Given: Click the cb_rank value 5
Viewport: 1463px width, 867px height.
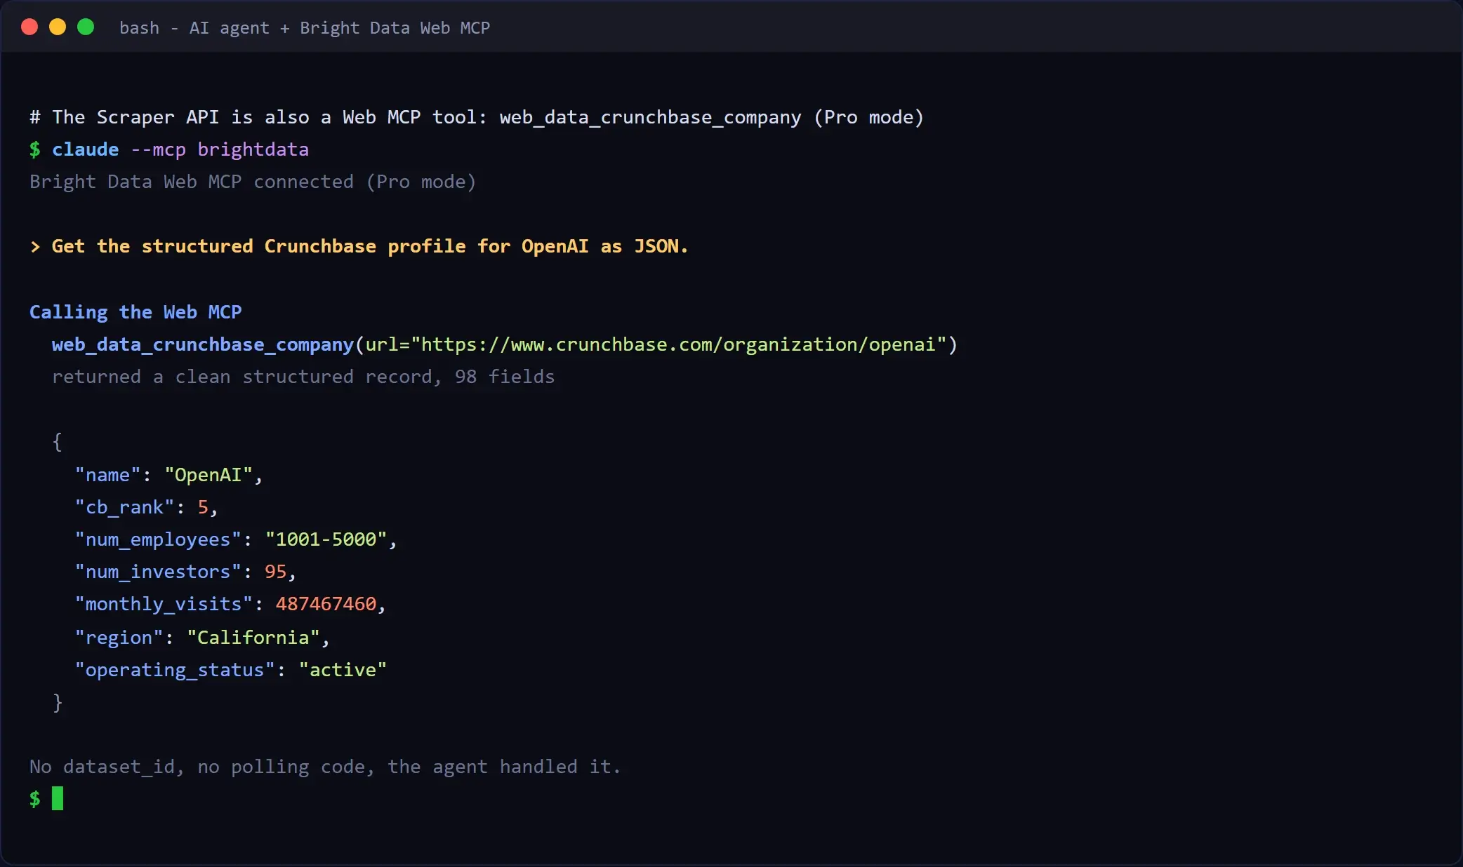Looking at the screenshot, I should [203, 507].
